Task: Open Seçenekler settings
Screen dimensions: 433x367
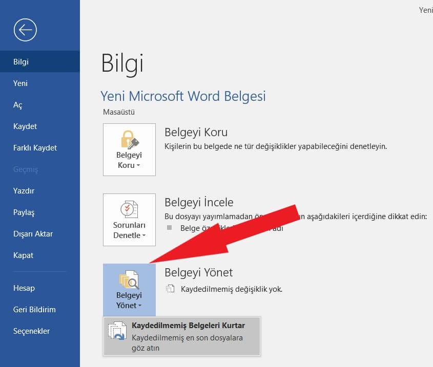Action: 31,331
